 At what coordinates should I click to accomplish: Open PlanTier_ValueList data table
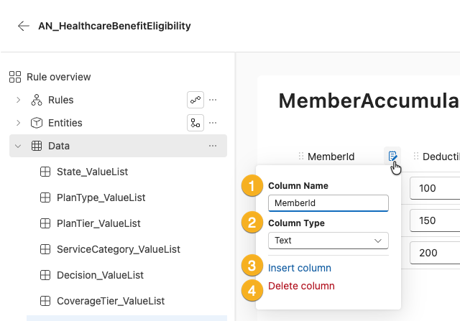tap(98, 223)
